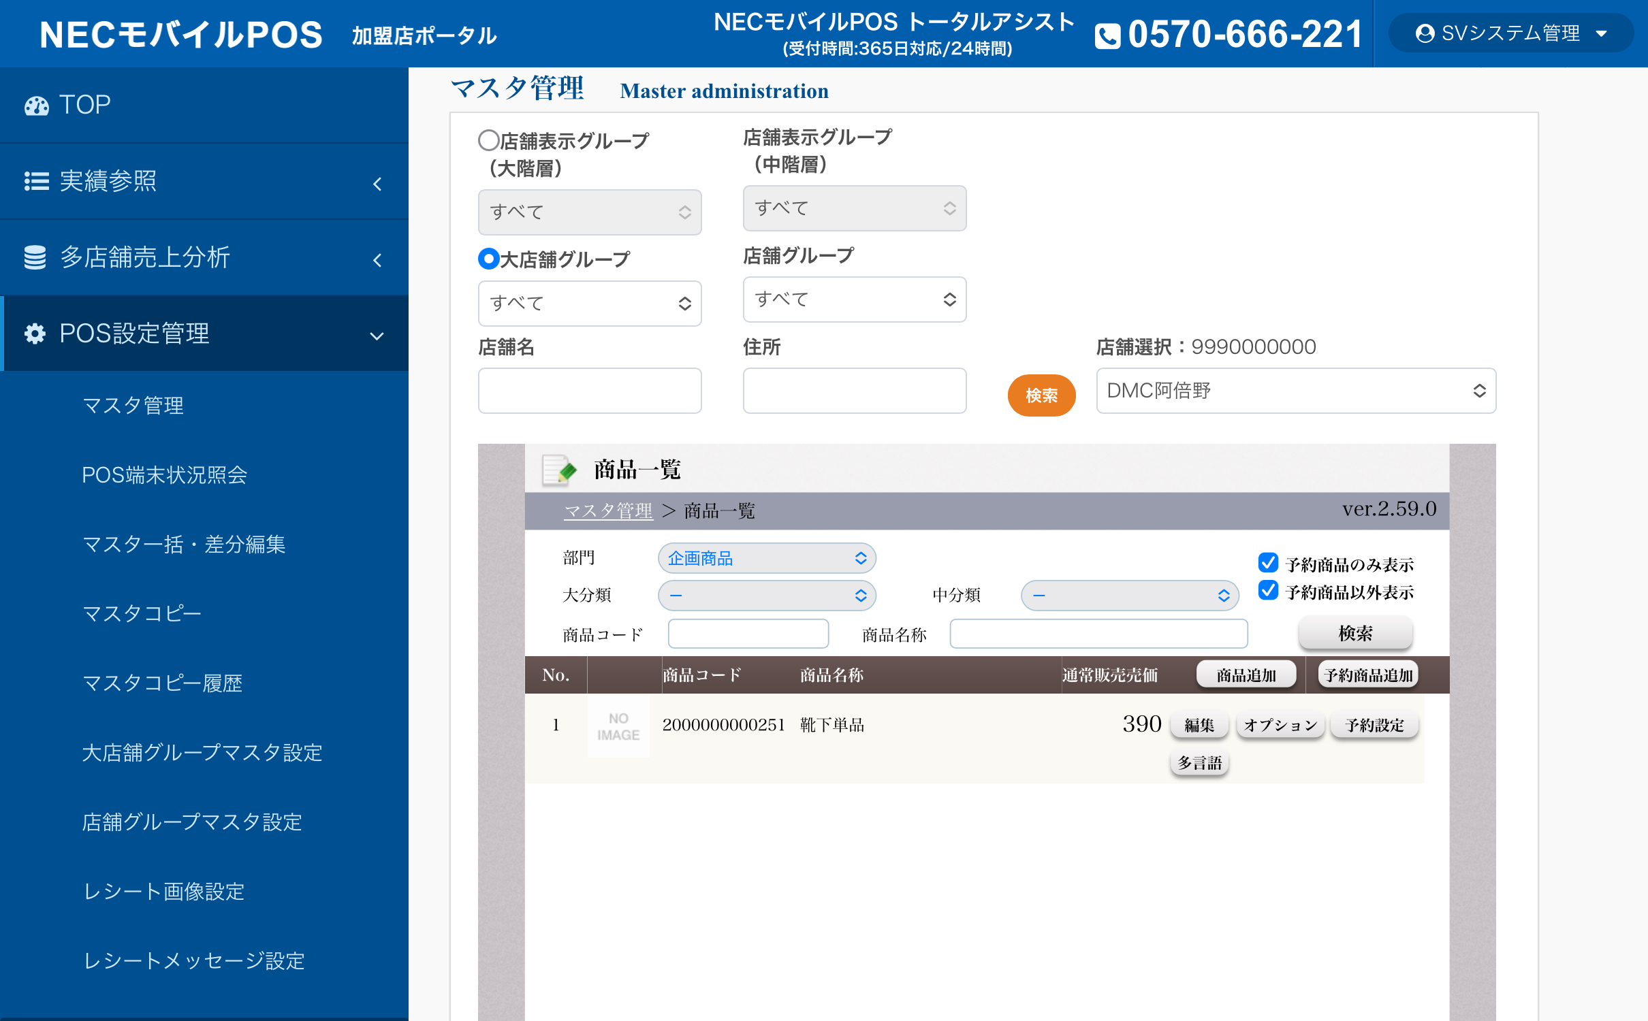This screenshot has width=1648, height=1021.
Task: Click product name 靴下単品
Action: (832, 725)
